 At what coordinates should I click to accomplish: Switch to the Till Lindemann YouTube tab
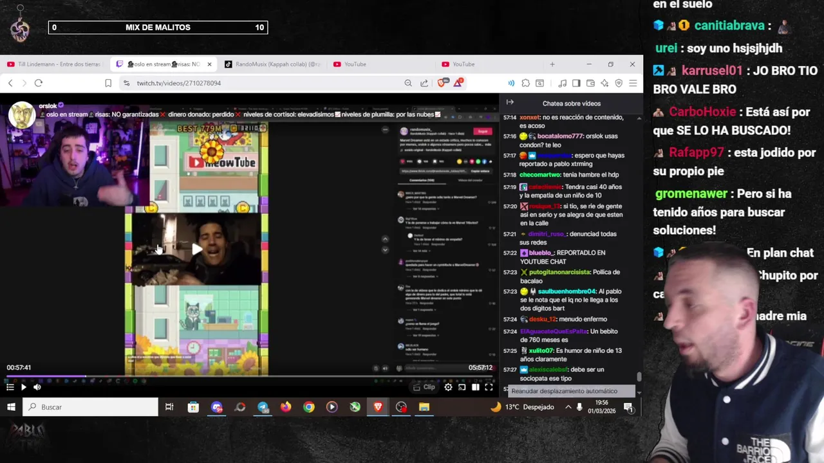coord(54,64)
